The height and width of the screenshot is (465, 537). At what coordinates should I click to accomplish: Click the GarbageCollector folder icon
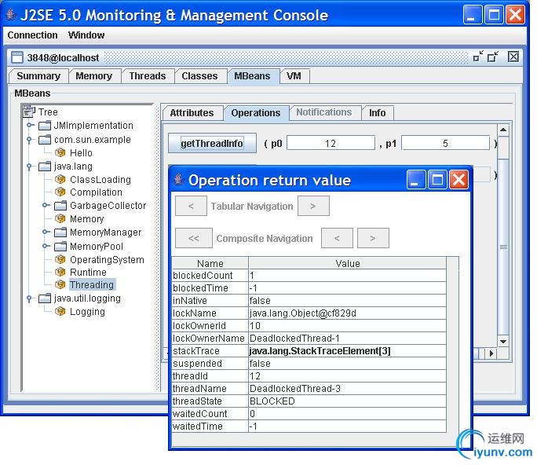(x=60, y=206)
